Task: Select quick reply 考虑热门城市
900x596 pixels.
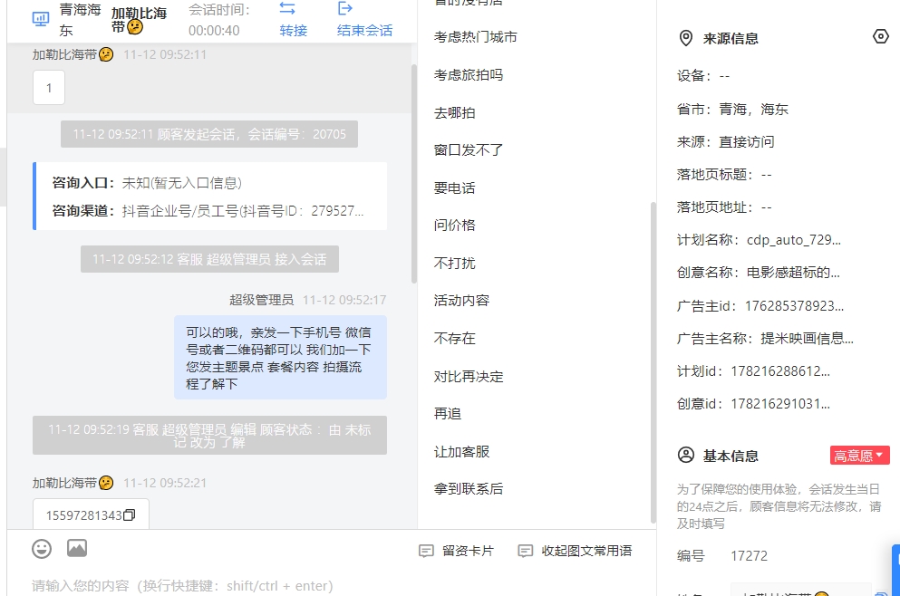Action: pyautogui.click(x=475, y=37)
